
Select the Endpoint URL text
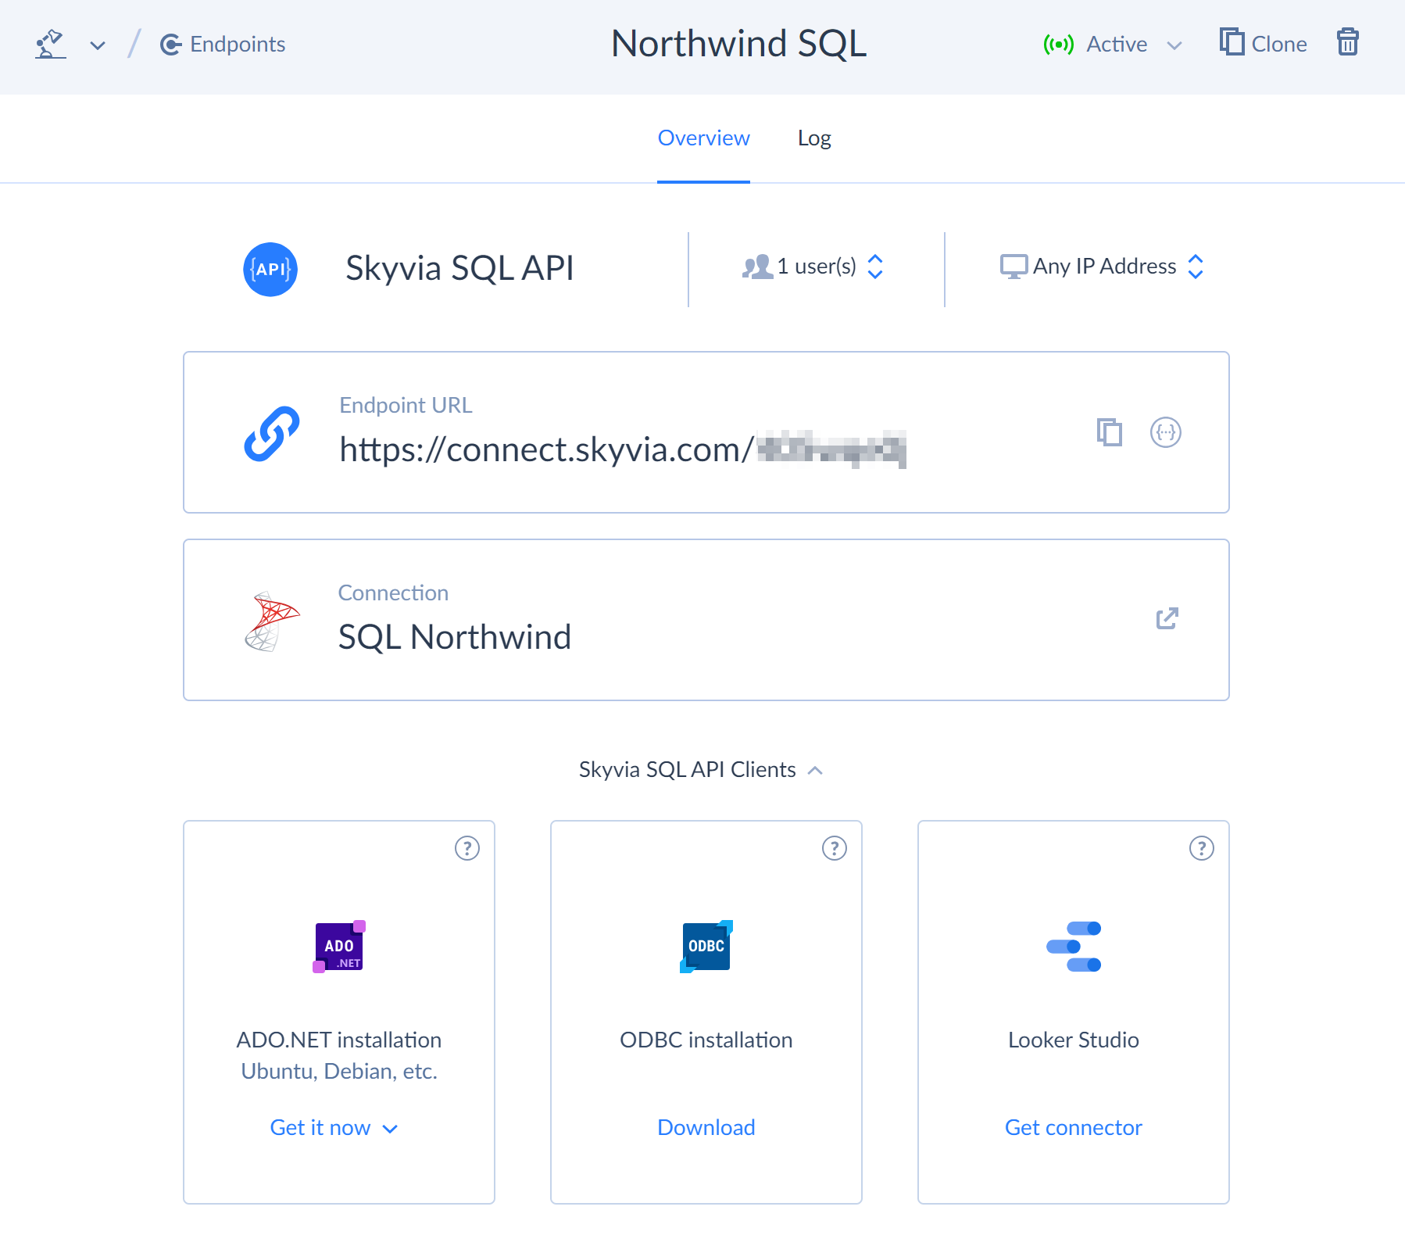tap(623, 449)
